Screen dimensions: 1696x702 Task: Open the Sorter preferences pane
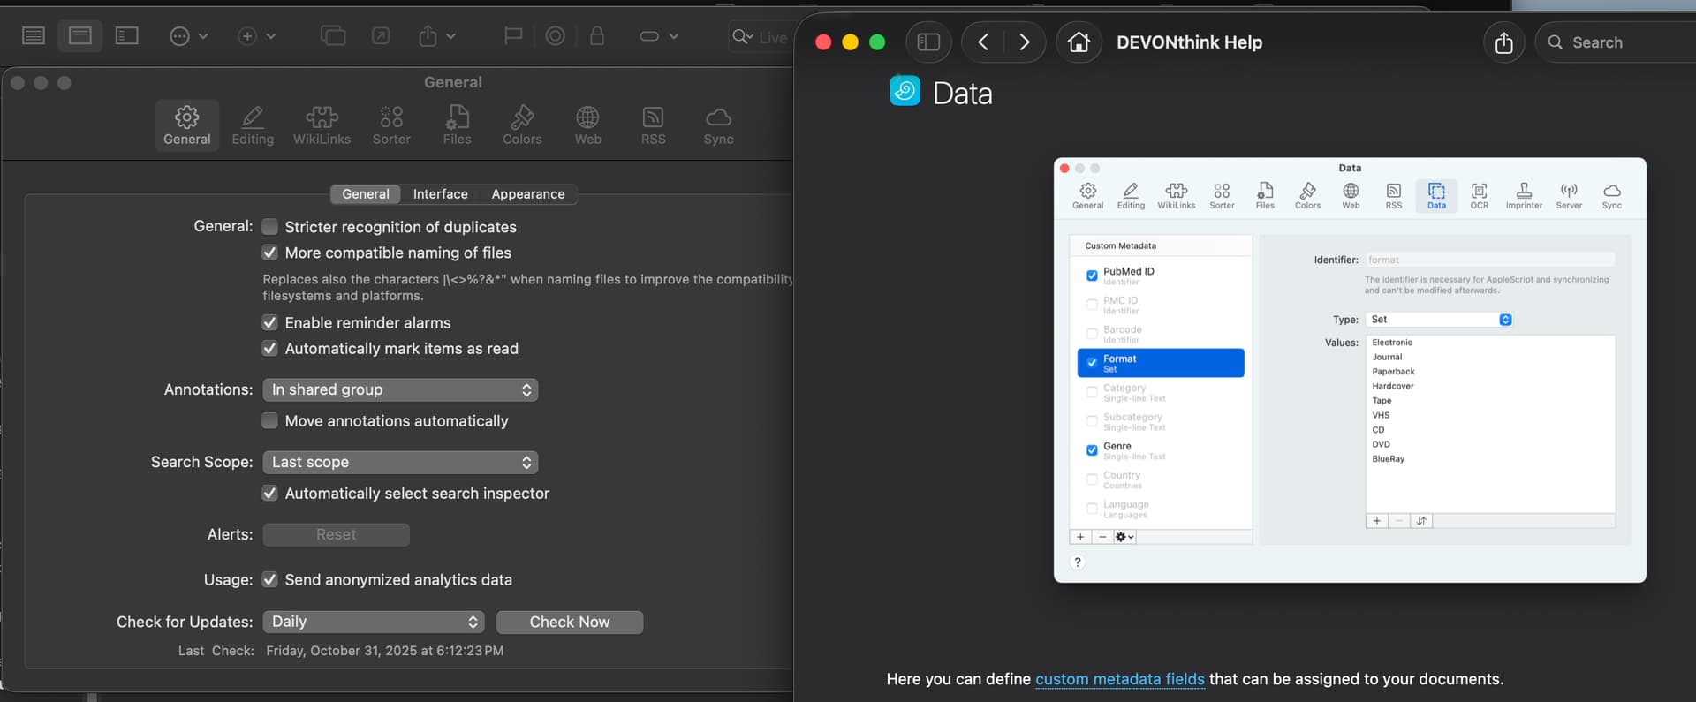tap(391, 125)
